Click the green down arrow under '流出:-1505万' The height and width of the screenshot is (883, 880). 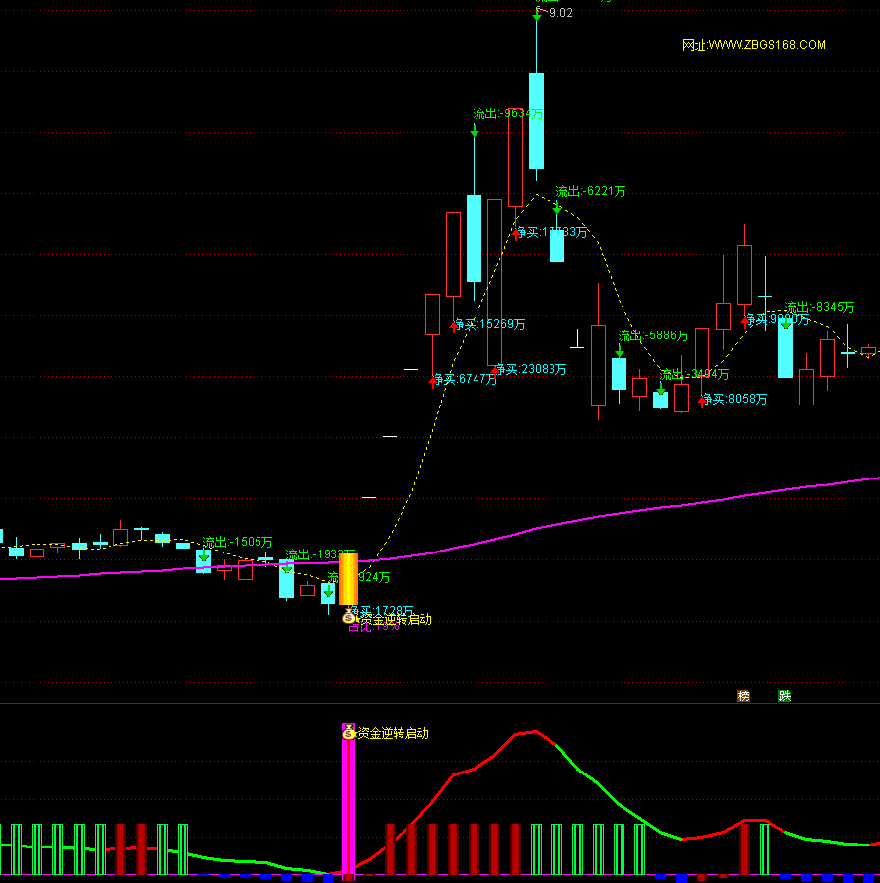coord(204,556)
